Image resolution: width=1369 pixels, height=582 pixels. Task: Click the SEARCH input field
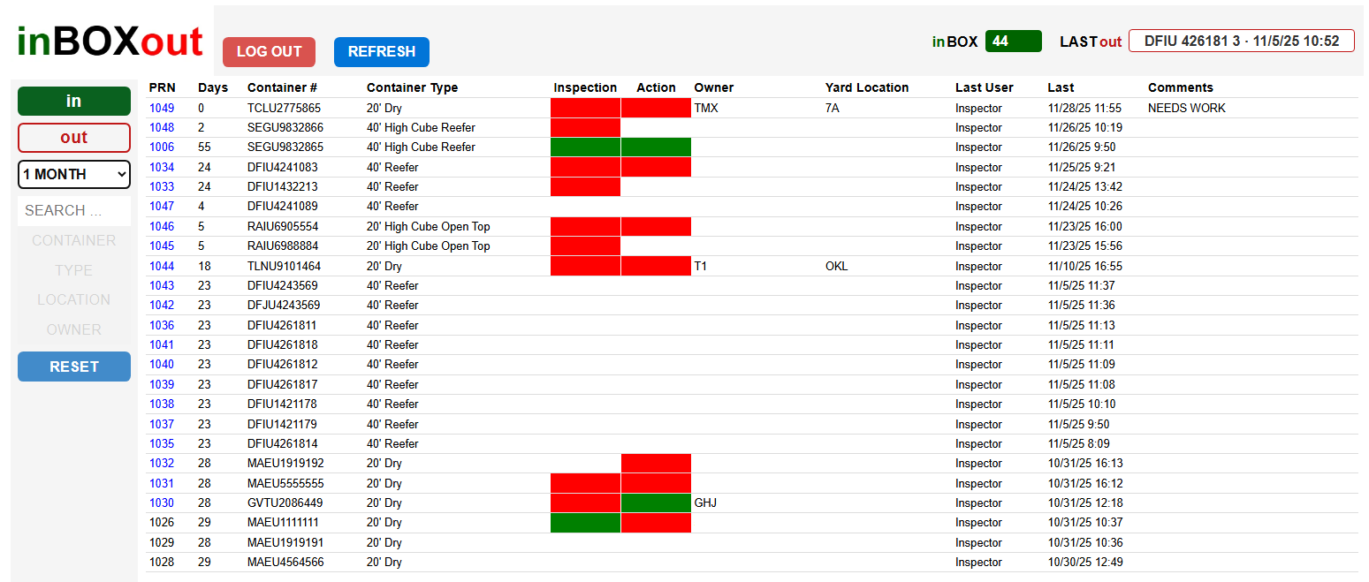click(74, 209)
